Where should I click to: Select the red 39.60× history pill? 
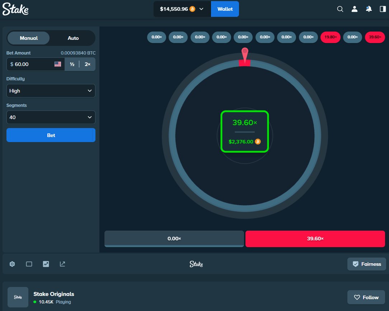pos(375,37)
